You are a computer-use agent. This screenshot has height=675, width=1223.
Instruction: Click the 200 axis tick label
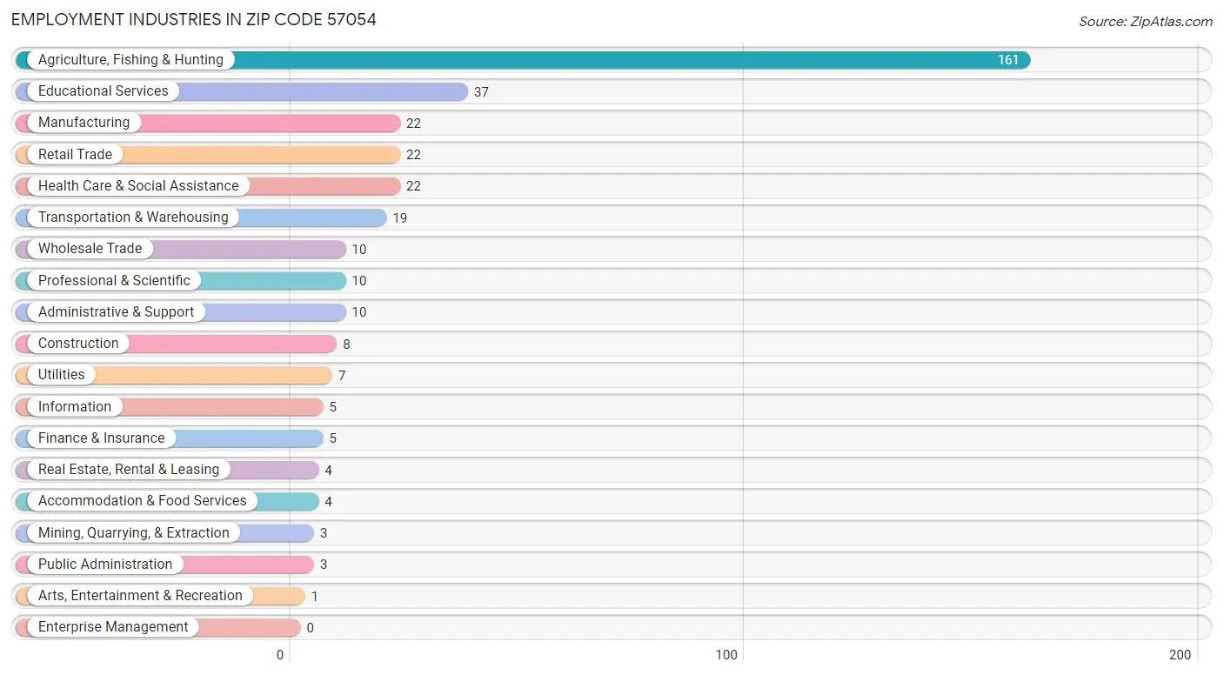(x=1180, y=655)
